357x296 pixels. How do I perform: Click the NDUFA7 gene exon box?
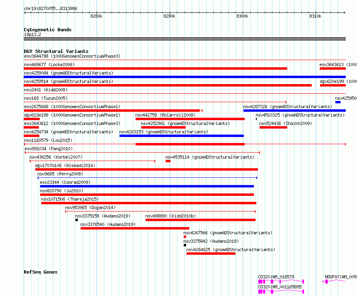[327, 282]
